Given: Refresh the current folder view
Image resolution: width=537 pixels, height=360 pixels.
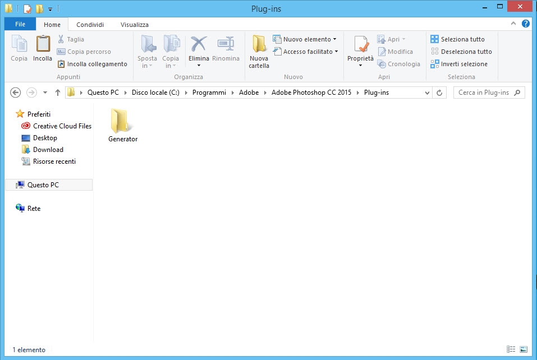Looking at the screenshot, I should pos(439,93).
